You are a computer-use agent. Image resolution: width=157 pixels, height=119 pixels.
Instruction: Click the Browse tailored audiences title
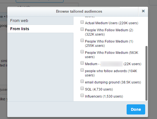79,12
